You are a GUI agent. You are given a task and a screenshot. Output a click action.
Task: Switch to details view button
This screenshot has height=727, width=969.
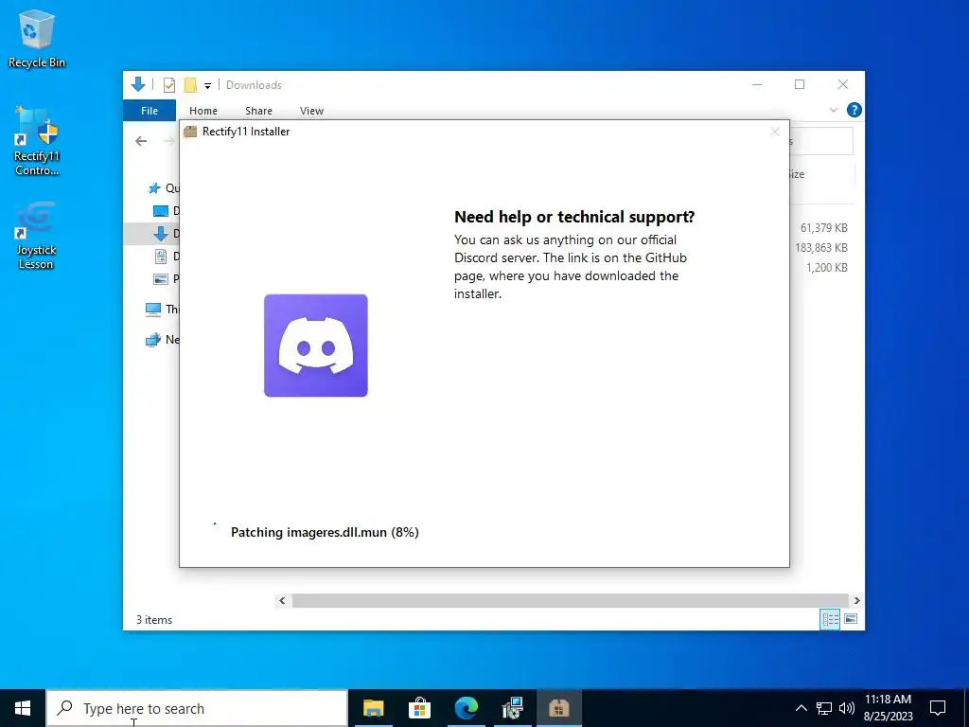830,619
